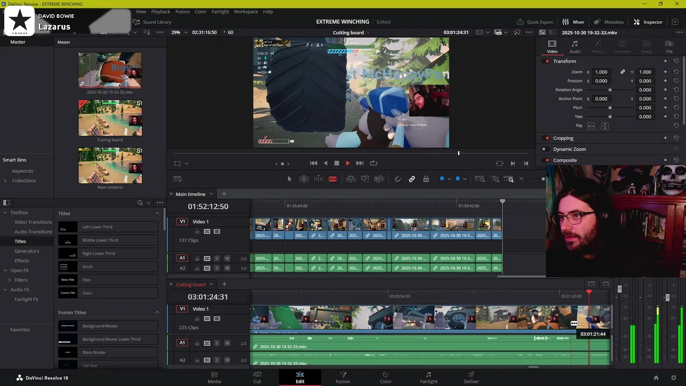This screenshot has height=386, width=686.
Task: Open the Mixer panel
Action: click(573, 22)
